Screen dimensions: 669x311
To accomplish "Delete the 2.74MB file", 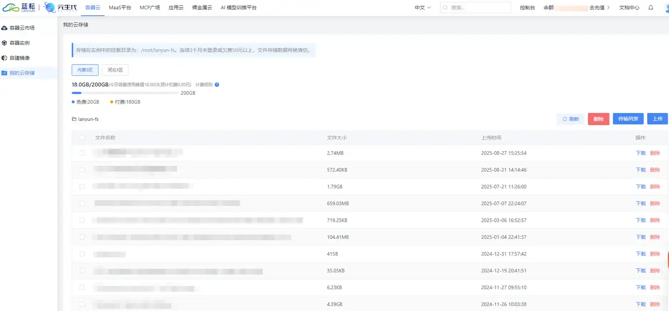I will click(655, 153).
